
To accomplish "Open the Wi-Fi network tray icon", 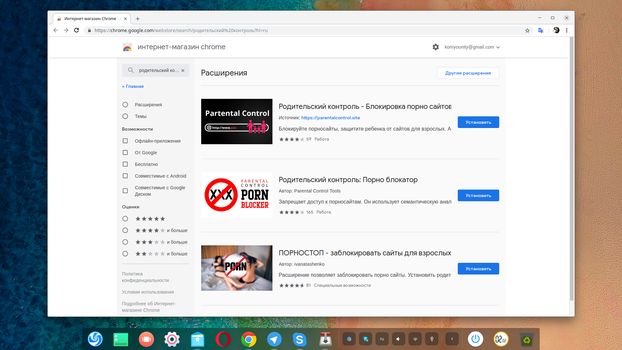I will pos(415,339).
